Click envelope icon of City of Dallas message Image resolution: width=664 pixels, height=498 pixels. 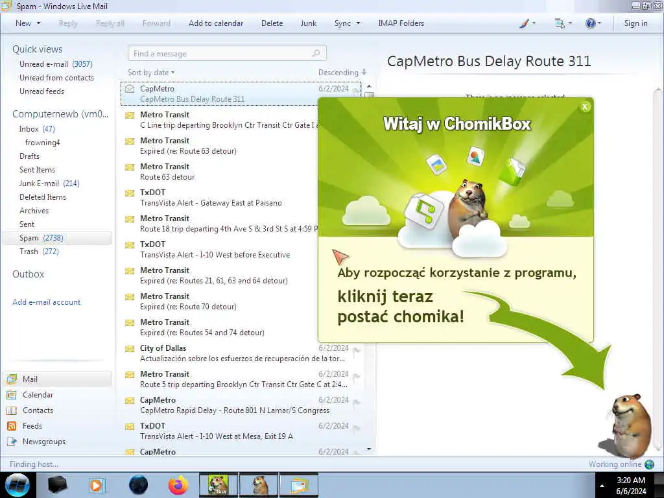tap(130, 348)
